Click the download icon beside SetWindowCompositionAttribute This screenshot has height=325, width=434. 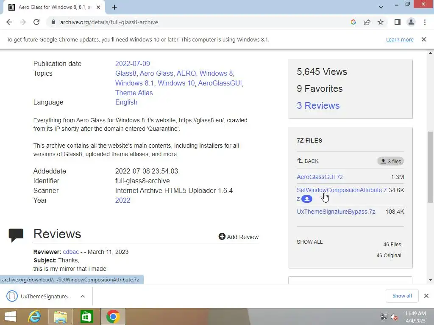pyautogui.click(x=307, y=199)
